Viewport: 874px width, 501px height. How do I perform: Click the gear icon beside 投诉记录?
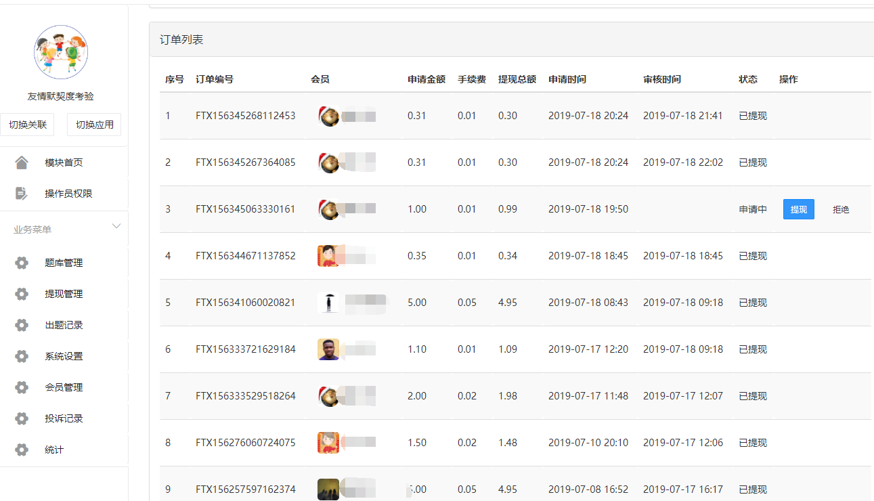click(x=22, y=418)
